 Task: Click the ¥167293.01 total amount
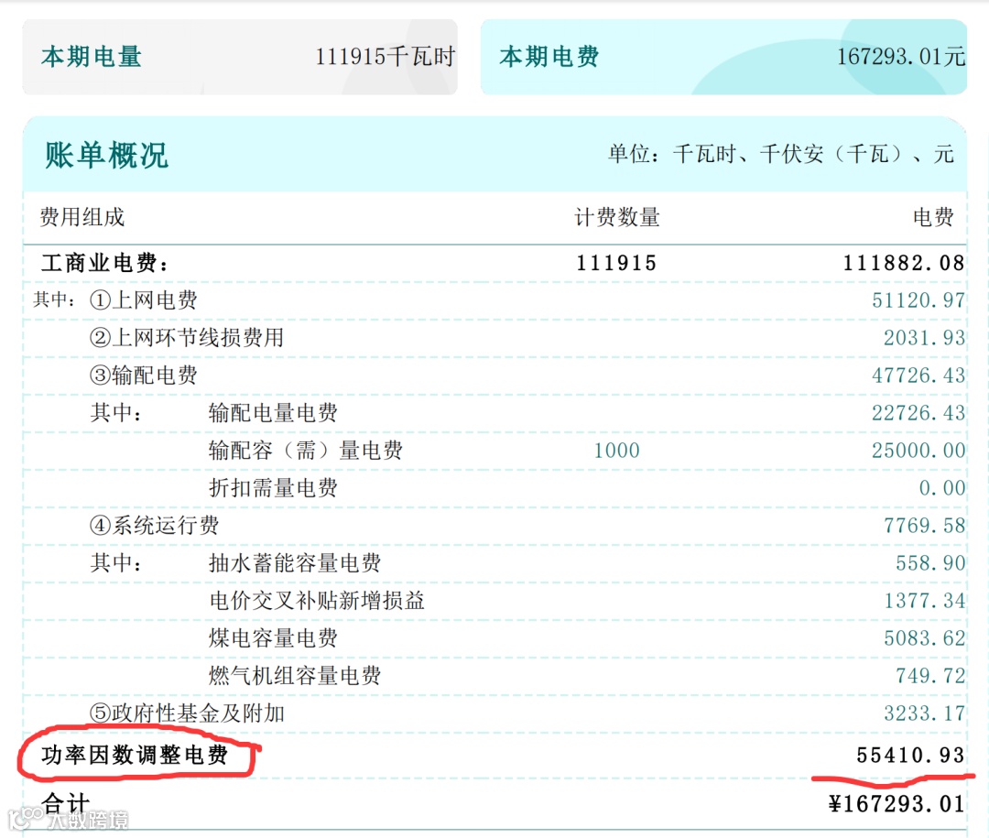point(897,804)
